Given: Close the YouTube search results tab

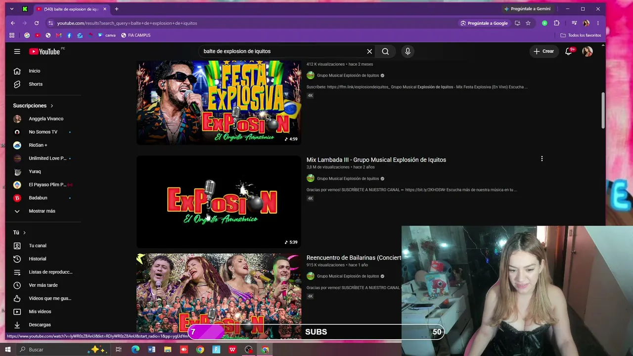Looking at the screenshot, I should tap(105, 9).
